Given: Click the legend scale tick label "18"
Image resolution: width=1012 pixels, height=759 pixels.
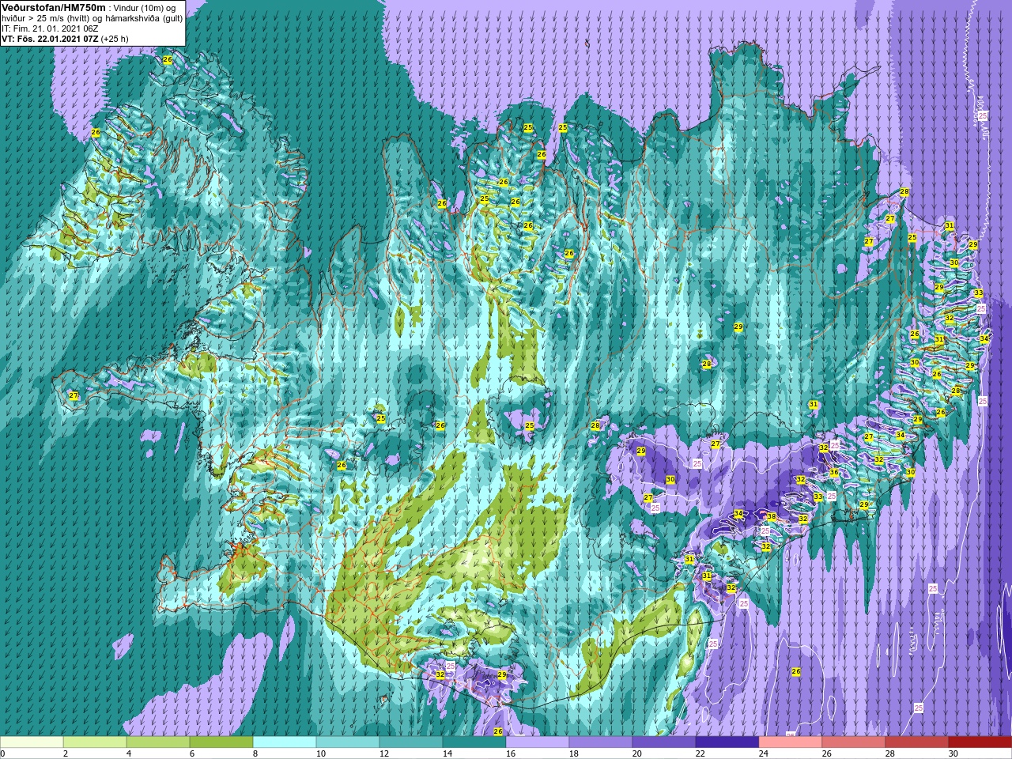Looking at the screenshot, I should [x=573, y=753].
